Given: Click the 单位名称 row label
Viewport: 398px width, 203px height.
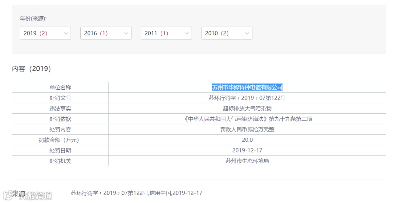Looking at the screenshot, I should pyautogui.click(x=60, y=87).
